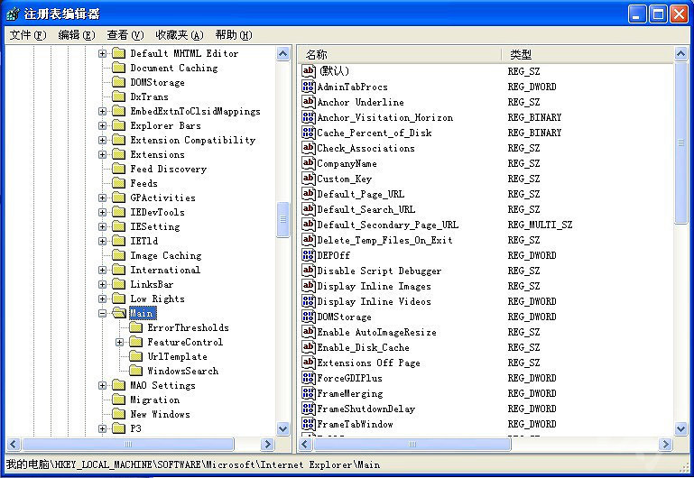This screenshot has width=694, height=478.
Task: Click right arrow of values pane horizontal scrollbar
Action: coord(666,445)
